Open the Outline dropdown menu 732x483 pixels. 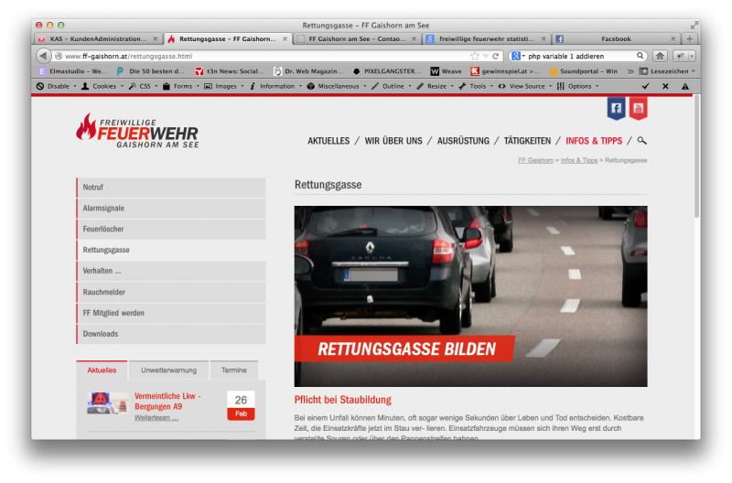pyautogui.click(x=392, y=86)
